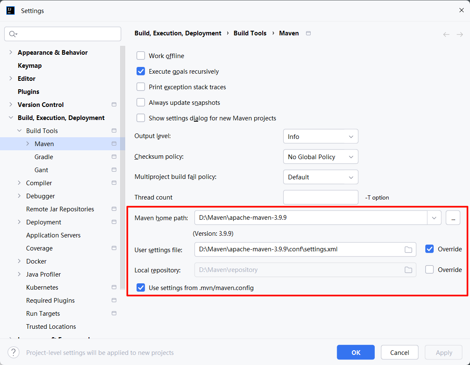This screenshot has width=470, height=365.
Task: Check Override for Local repository
Action: [x=430, y=270]
